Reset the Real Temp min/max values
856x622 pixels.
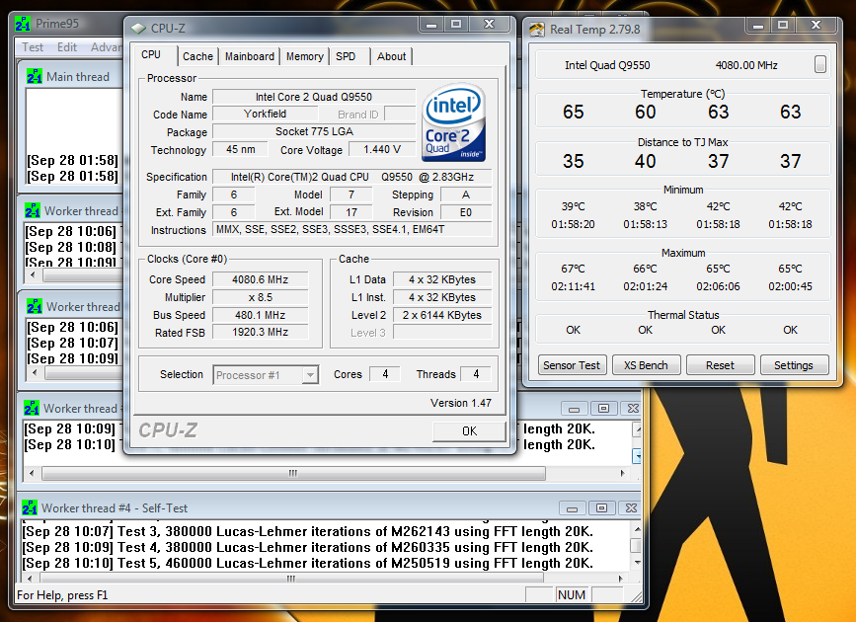tap(720, 365)
